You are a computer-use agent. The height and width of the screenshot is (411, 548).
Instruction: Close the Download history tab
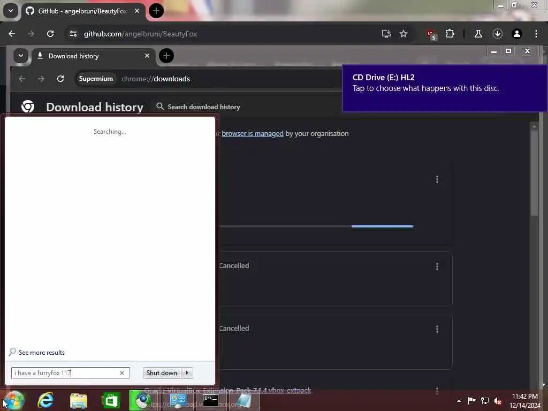147,56
